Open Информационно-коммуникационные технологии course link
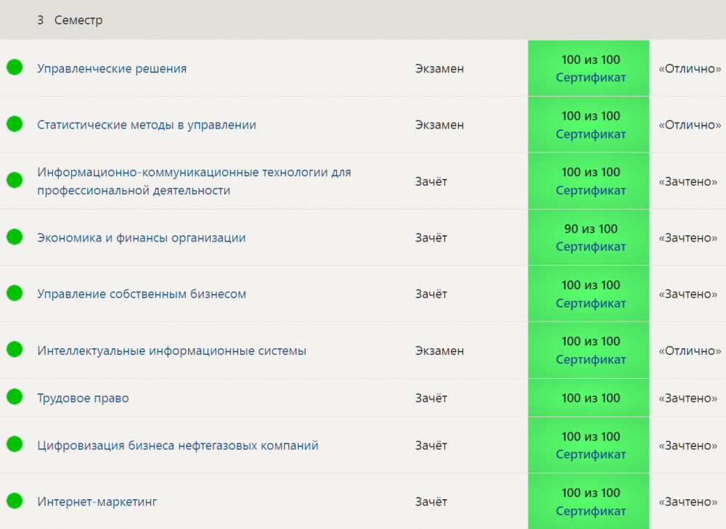 click(x=194, y=181)
